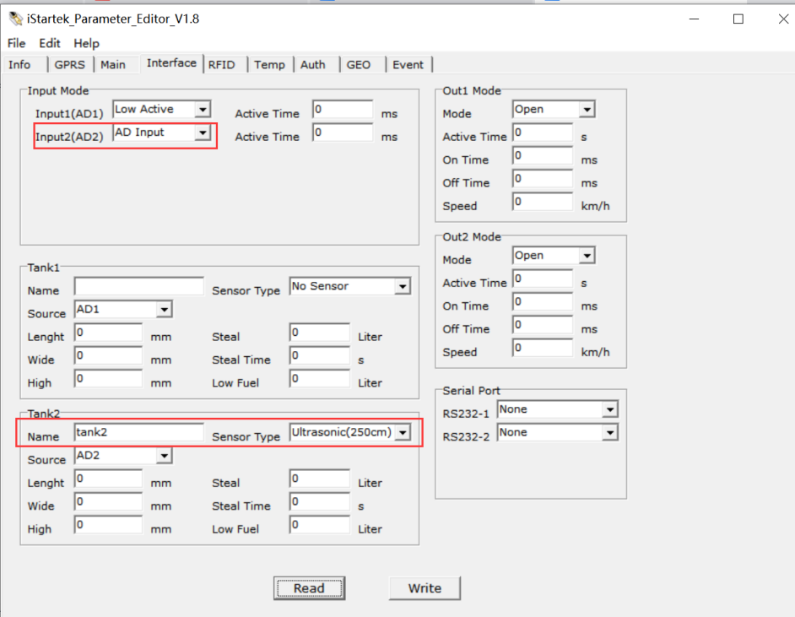Viewport: 795px width, 617px height.
Task: Click the iStartek app icon in title bar
Action: point(15,19)
